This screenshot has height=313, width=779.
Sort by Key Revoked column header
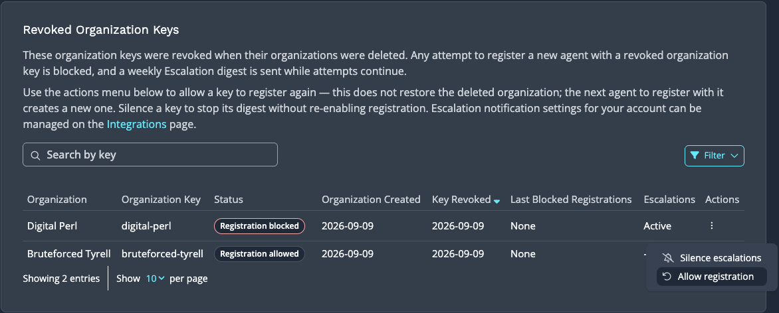pyautogui.click(x=461, y=200)
